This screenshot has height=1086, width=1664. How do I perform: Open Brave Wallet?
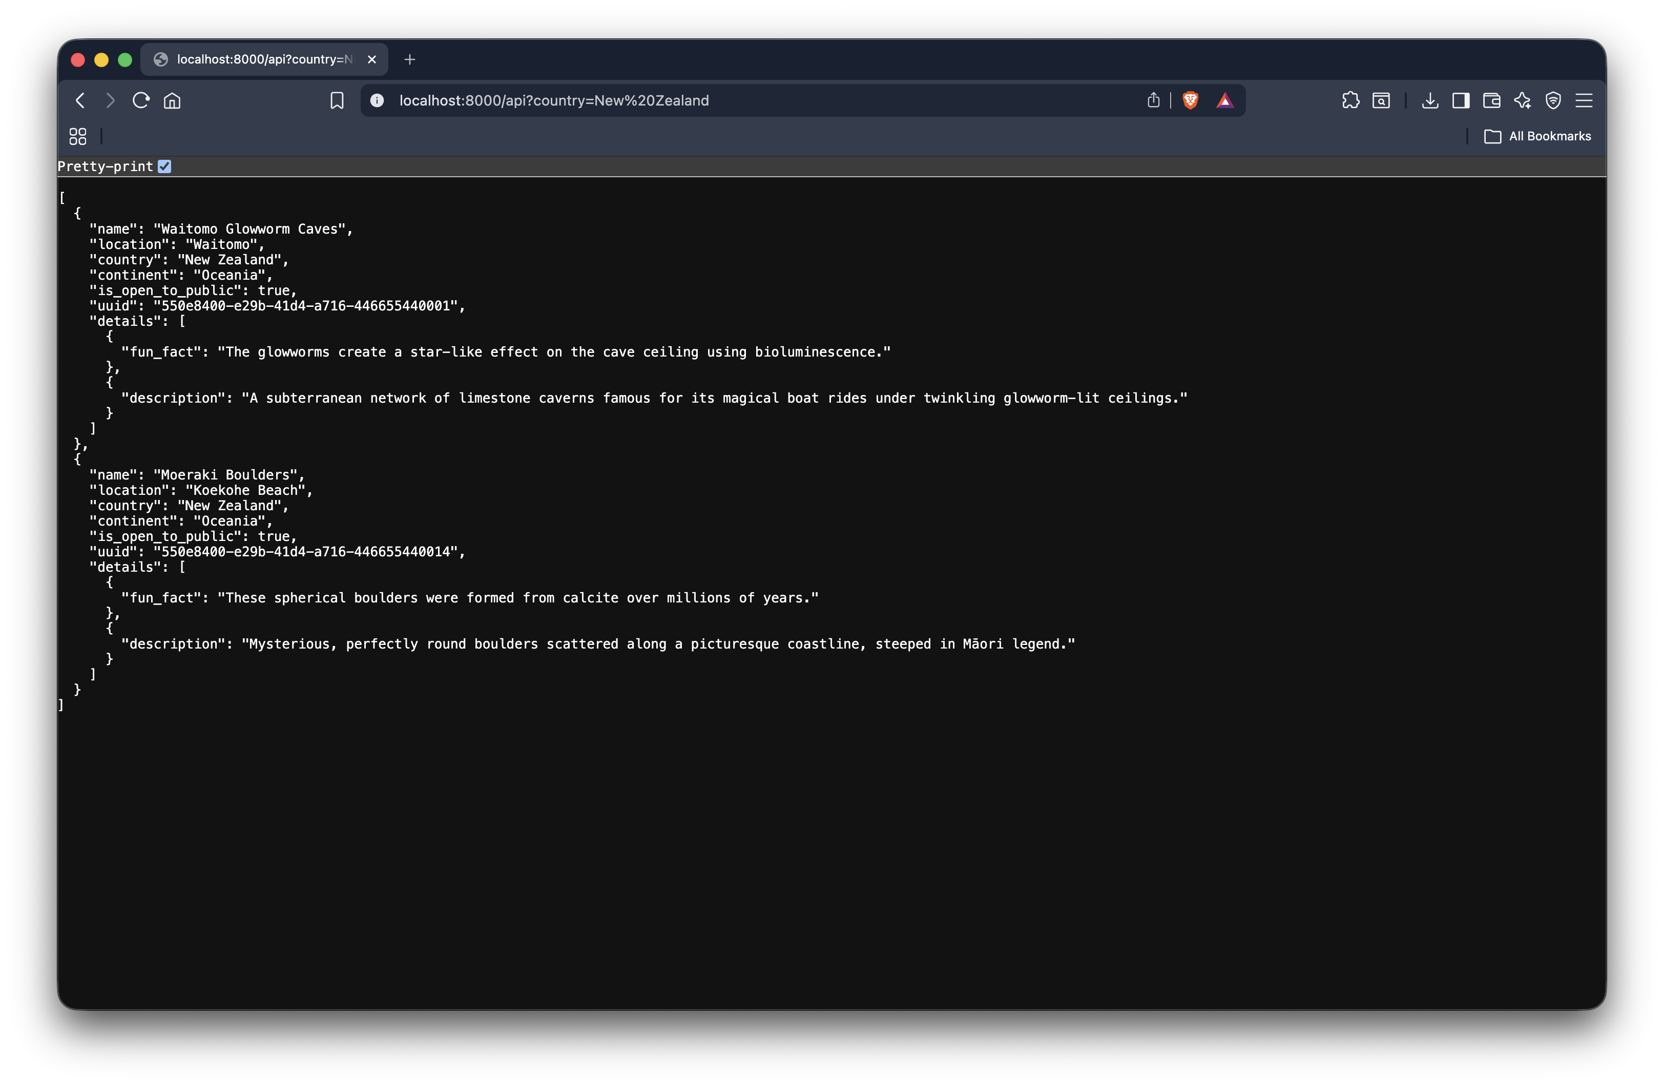[x=1491, y=101]
